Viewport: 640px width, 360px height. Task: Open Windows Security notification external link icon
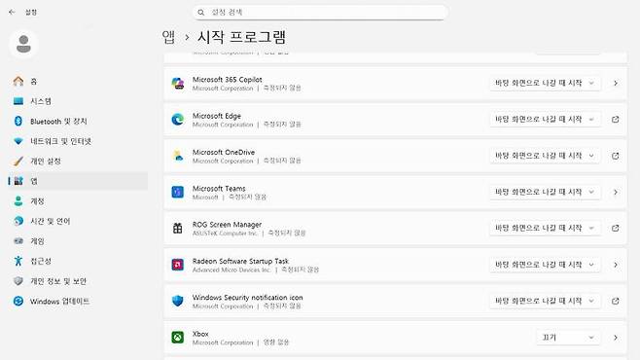tap(616, 301)
